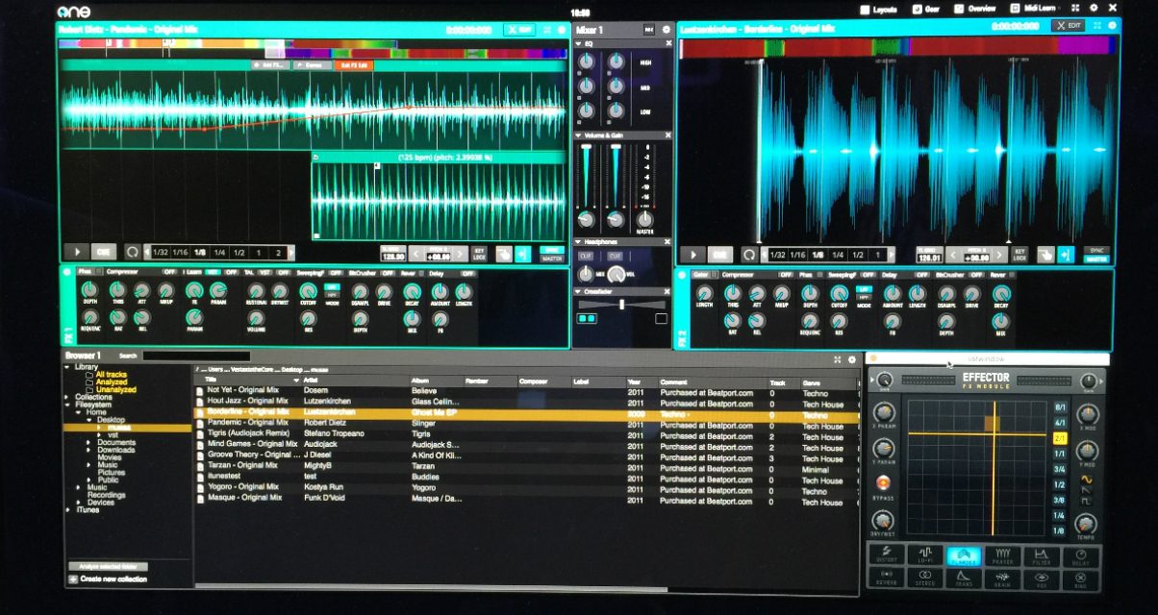Sort tracks by the Artist column
This screenshot has height=615, width=1158.
[x=356, y=381]
